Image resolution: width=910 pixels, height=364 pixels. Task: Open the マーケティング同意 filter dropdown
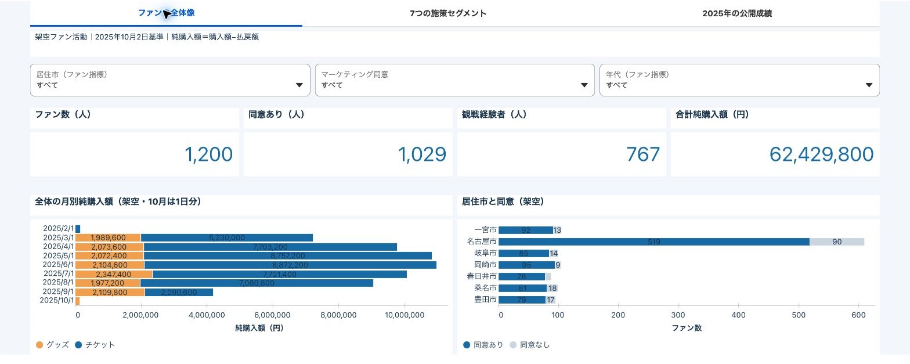pos(455,80)
